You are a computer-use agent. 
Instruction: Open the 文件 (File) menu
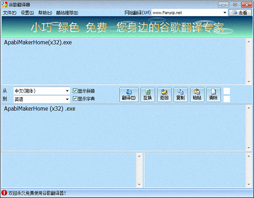[9, 13]
